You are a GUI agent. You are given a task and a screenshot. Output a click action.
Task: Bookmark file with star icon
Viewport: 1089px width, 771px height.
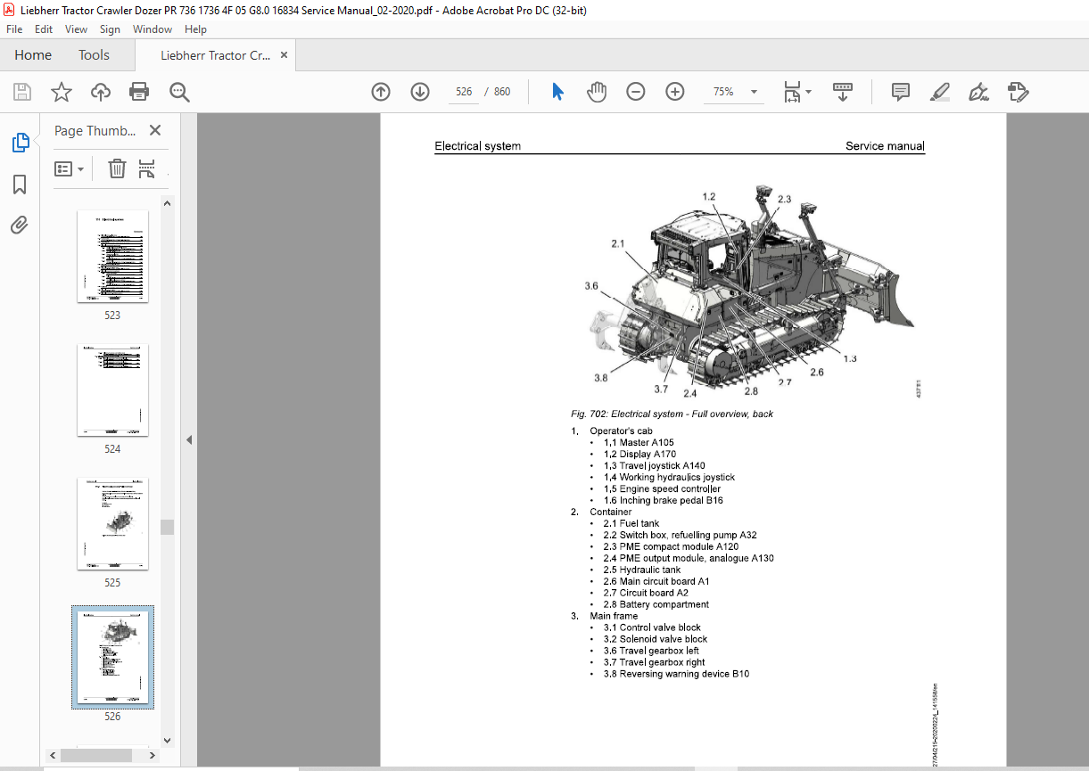point(62,92)
